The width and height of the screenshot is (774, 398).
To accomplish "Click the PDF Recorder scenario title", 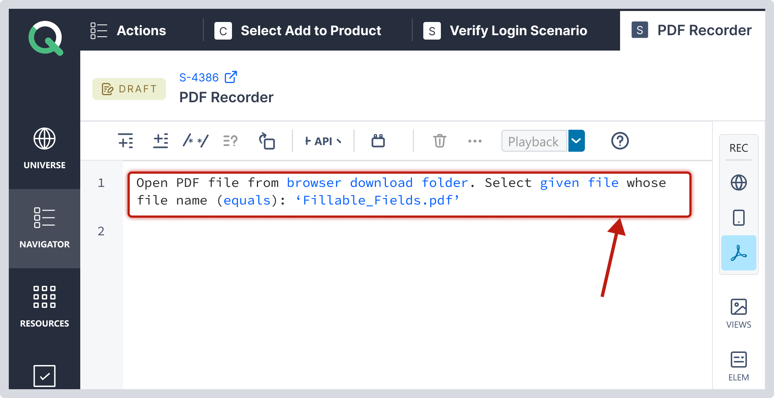I will click(226, 97).
